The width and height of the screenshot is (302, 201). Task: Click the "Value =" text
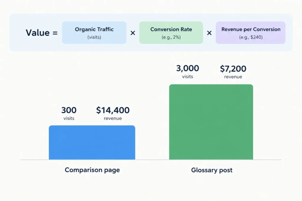(42, 33)
